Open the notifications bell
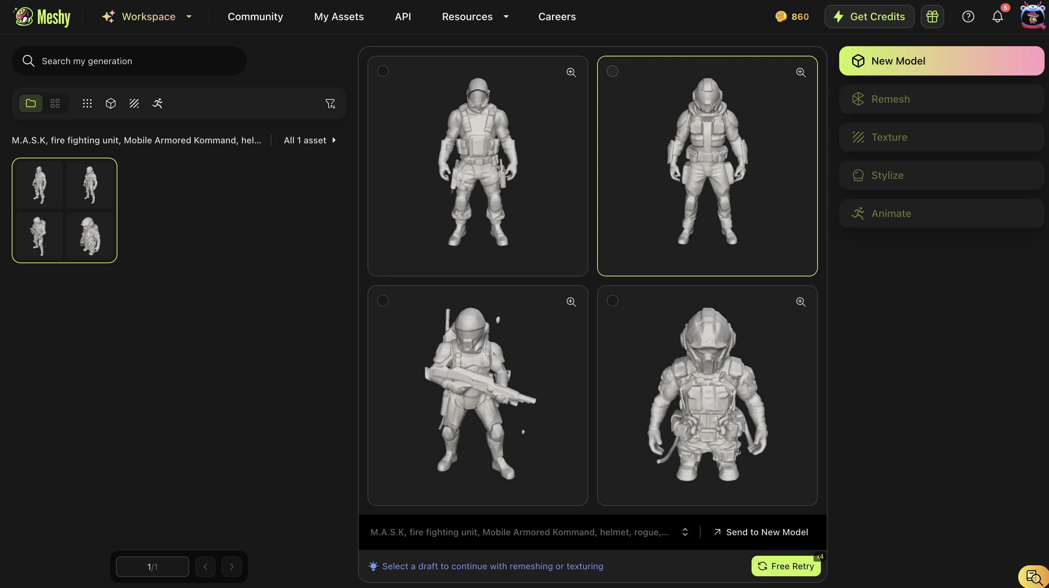This screenshot has height=588, width=1049. 997,17
